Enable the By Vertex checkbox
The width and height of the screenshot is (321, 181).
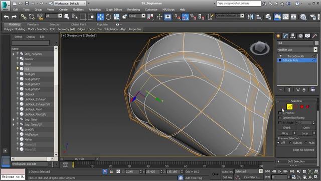280,113
